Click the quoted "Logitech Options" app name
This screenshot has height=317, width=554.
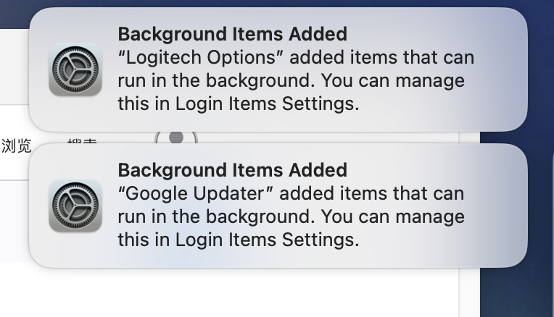click(195, 57)
